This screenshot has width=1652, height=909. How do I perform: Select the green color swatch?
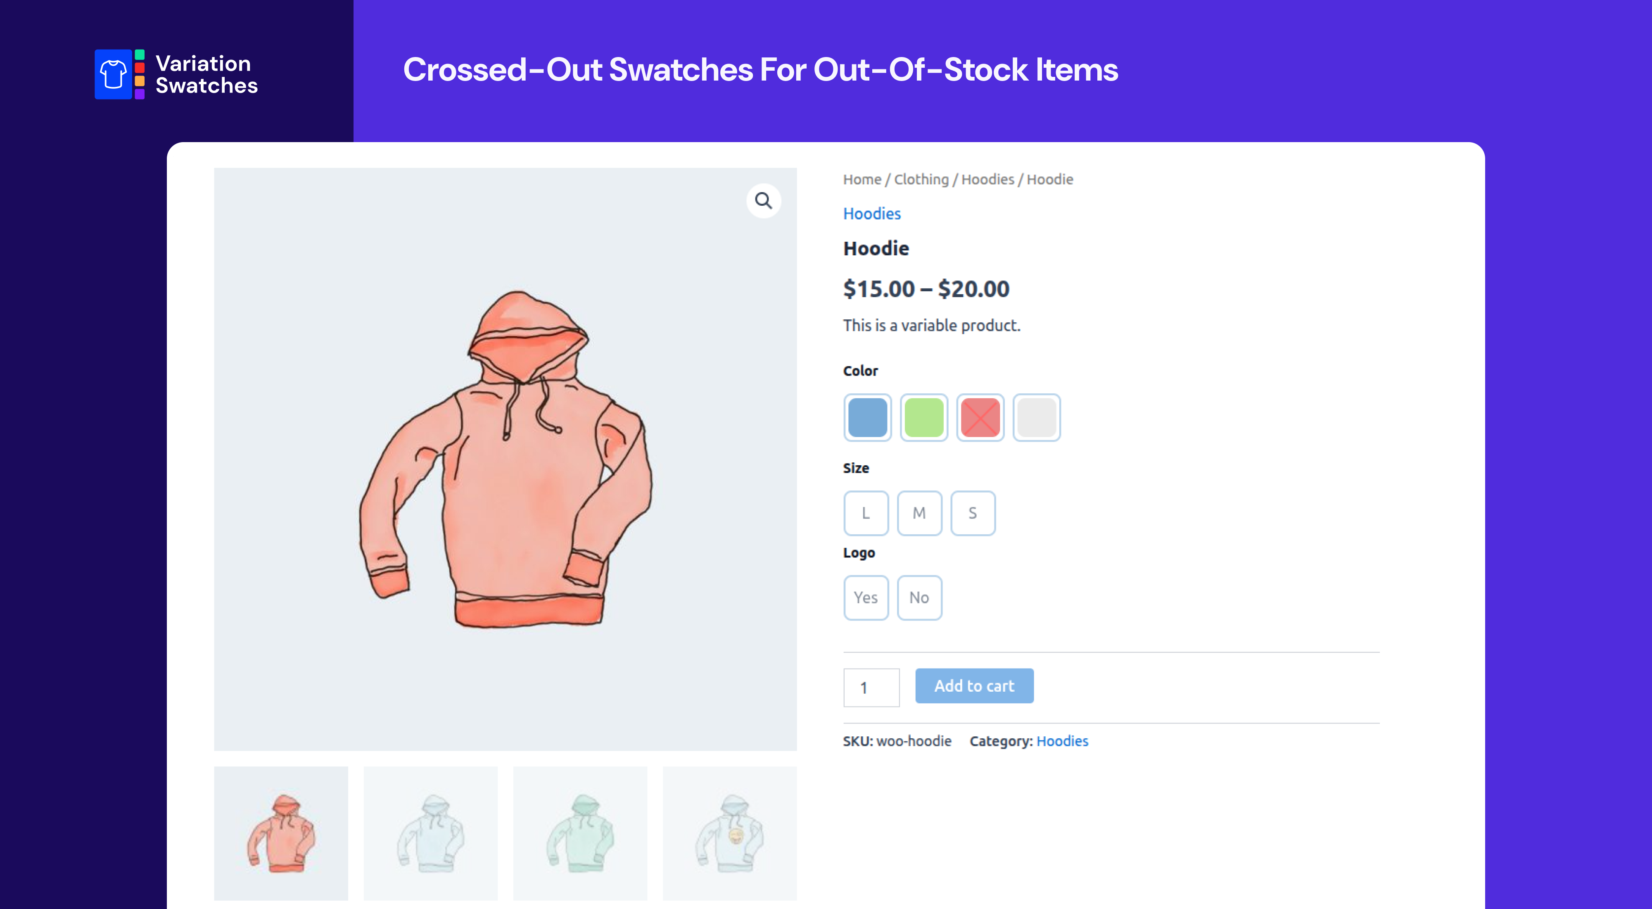pos(923,418)
